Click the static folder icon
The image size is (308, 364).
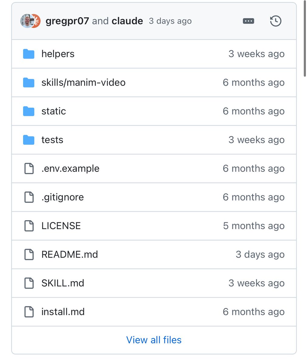coord(29,111)
